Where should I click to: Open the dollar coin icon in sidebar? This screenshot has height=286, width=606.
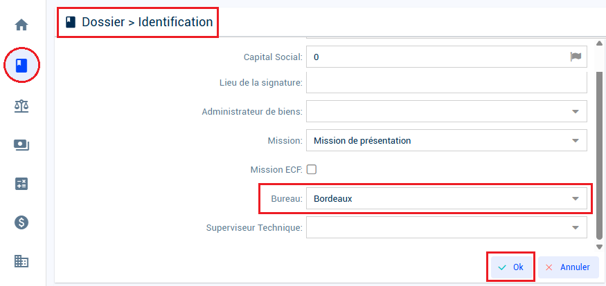21,222
